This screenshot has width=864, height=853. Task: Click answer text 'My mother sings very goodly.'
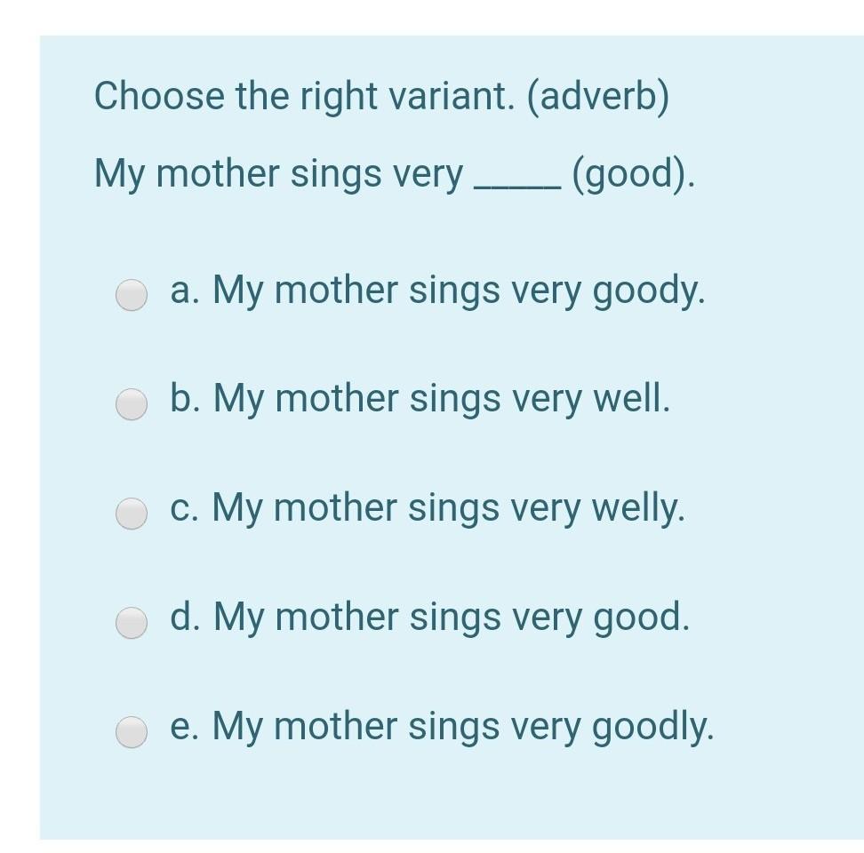[462, 727]
